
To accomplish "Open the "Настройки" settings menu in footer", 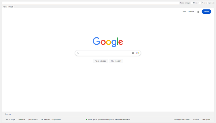I will tap(206, 120).
